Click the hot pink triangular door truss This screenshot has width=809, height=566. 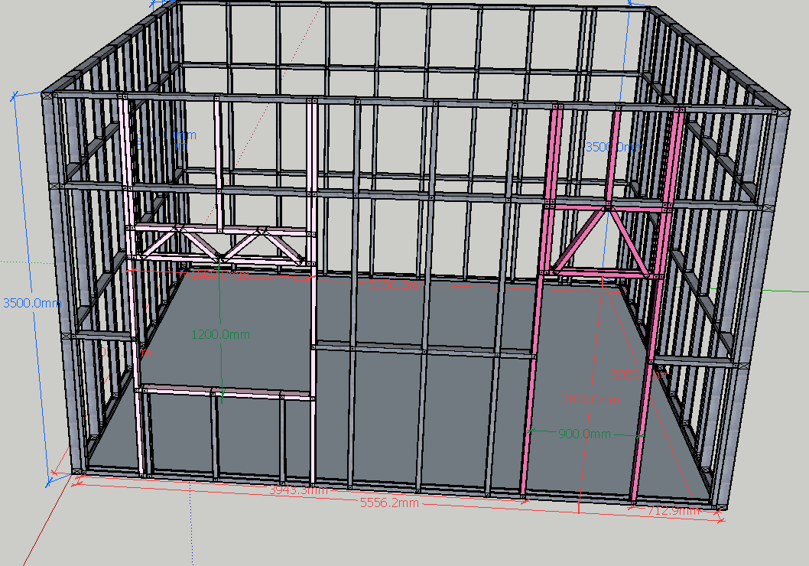(606, 239)
